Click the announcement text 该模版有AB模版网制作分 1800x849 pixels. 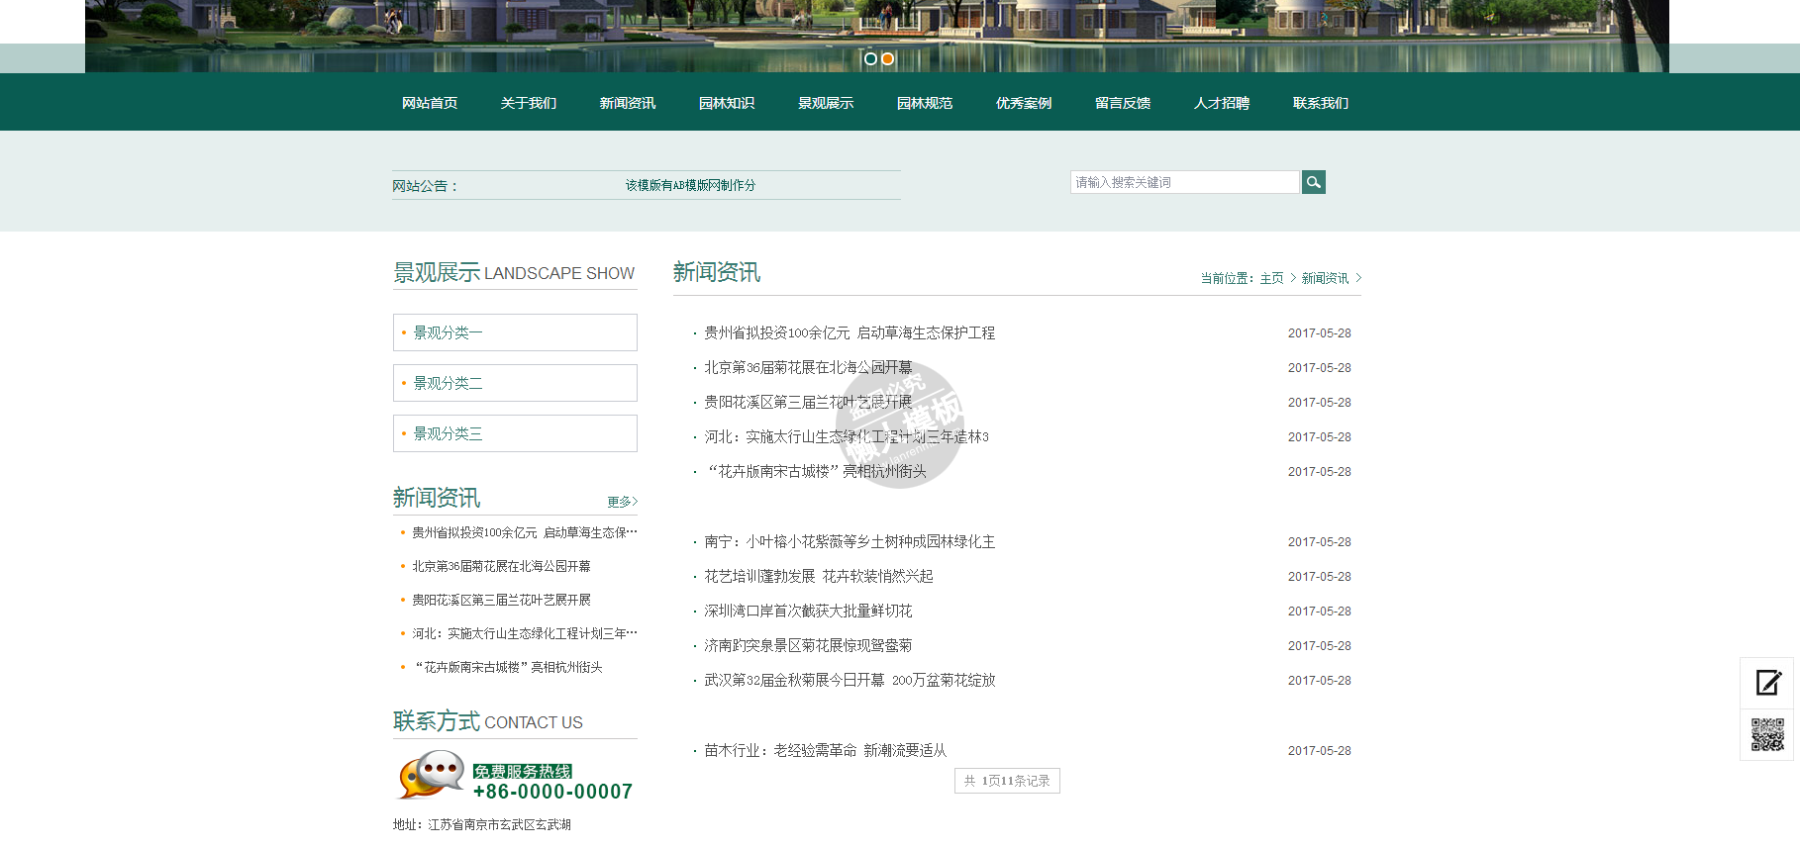690,185
